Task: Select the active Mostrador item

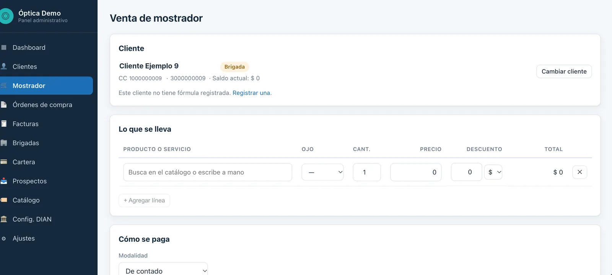Action: [x=46, y=86]
